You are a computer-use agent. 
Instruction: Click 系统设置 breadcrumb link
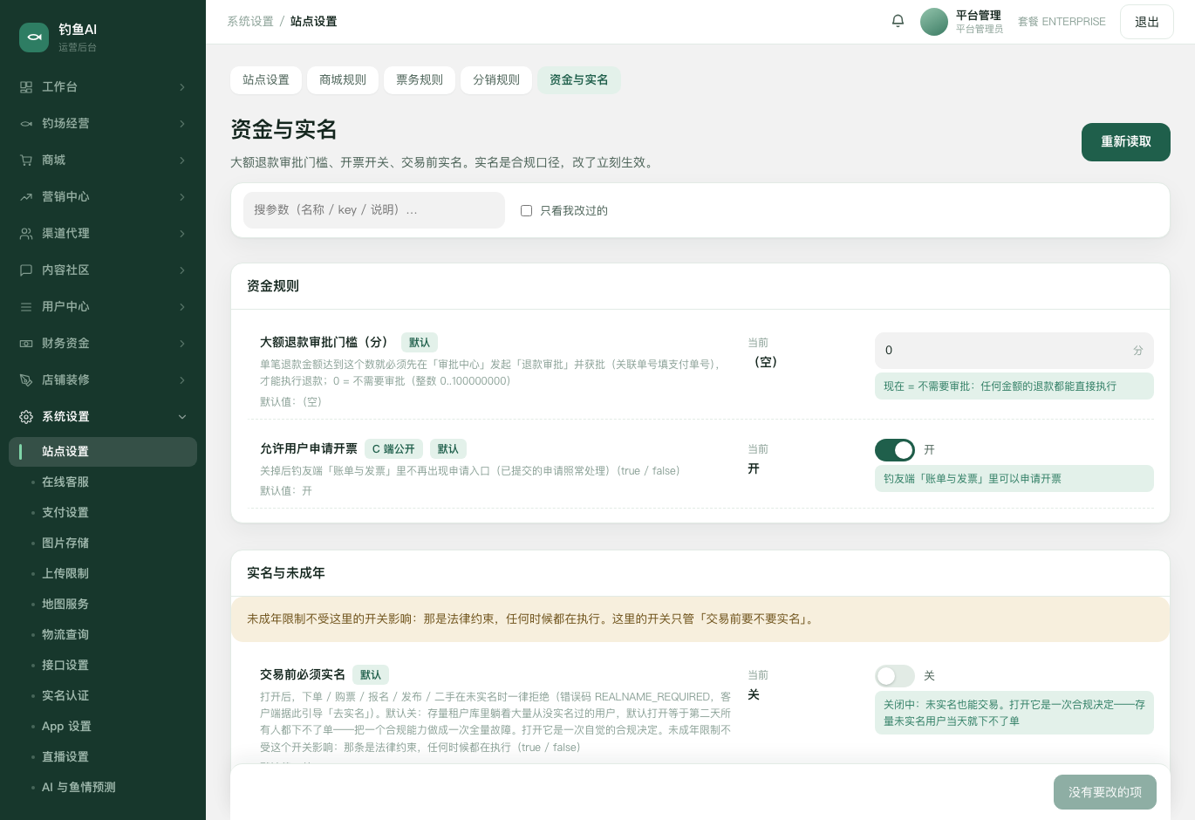250,21
